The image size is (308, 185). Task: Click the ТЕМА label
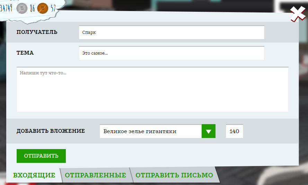[25, 53]
